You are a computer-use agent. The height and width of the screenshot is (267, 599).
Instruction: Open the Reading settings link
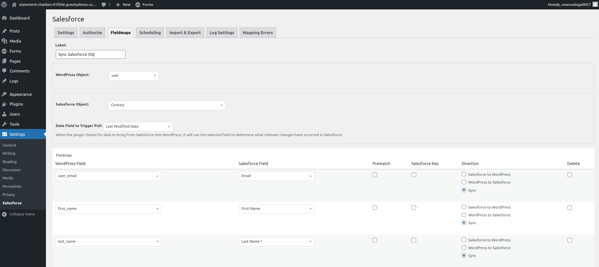pyautogui.click(x=9, y=162)
